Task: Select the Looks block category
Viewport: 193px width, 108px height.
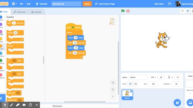Action: pos(1,25)
